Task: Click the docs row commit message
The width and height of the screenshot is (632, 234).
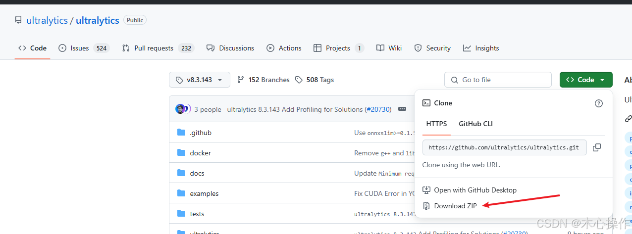Action: pos(384,173)
